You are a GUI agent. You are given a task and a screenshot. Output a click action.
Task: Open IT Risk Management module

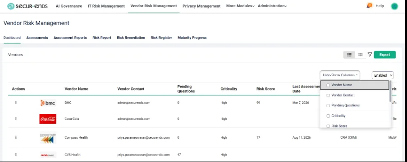pyautogui.click(x=106, y=6)
